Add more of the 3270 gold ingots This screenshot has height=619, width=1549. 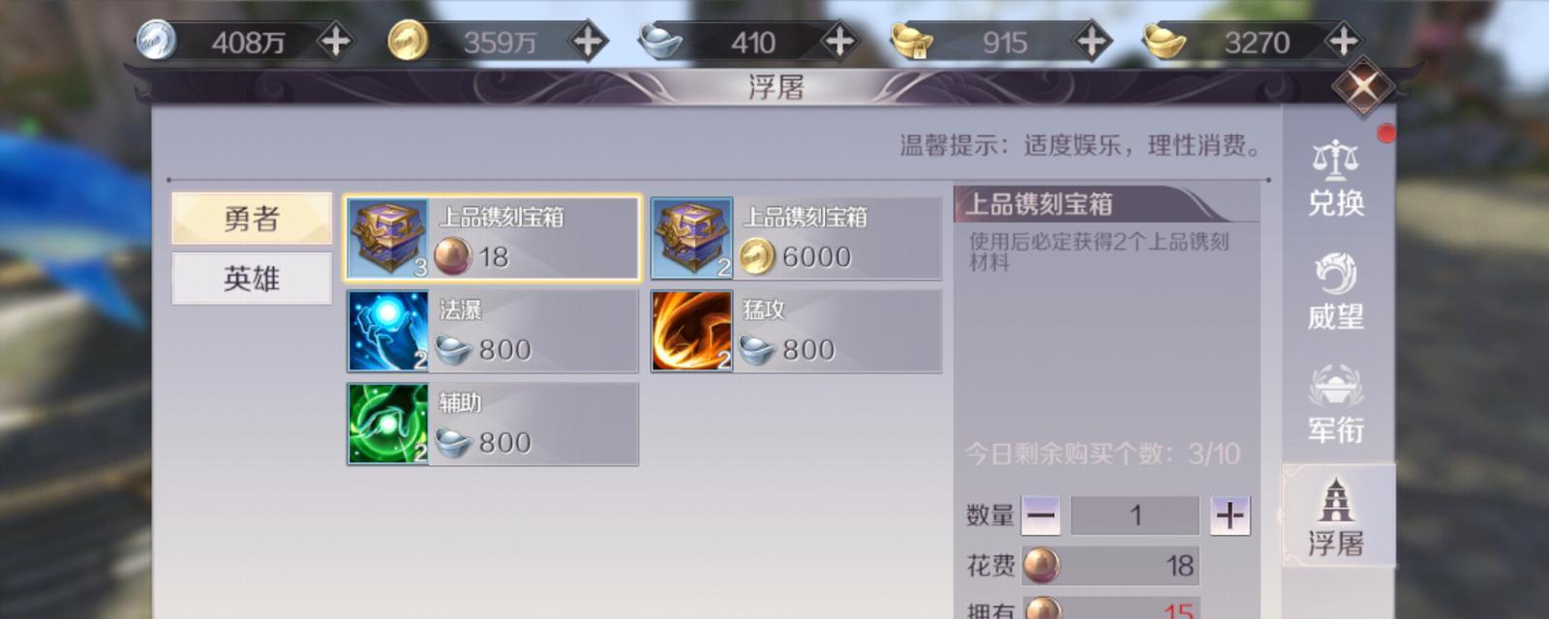pyautogui.click(x=1343, y=42)
